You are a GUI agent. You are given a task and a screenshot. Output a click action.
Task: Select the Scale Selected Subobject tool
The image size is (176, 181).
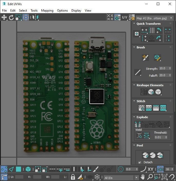click(18, 18)
